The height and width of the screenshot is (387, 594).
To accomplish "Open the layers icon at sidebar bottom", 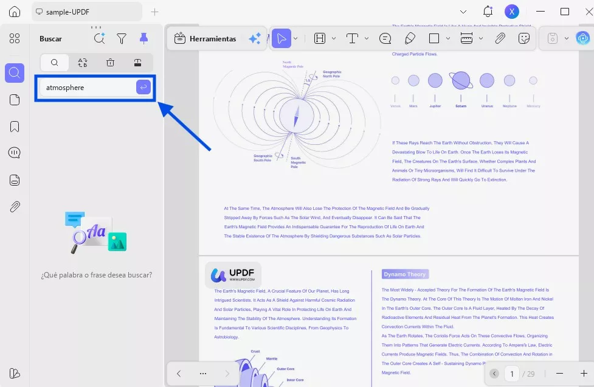I will pyautogui.click(x=15, y=374).
